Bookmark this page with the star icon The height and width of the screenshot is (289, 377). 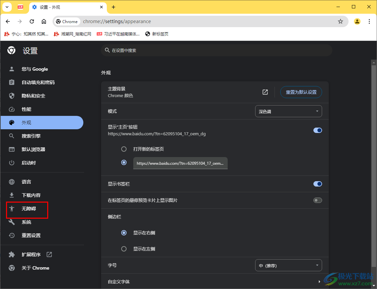pos(341,21)
